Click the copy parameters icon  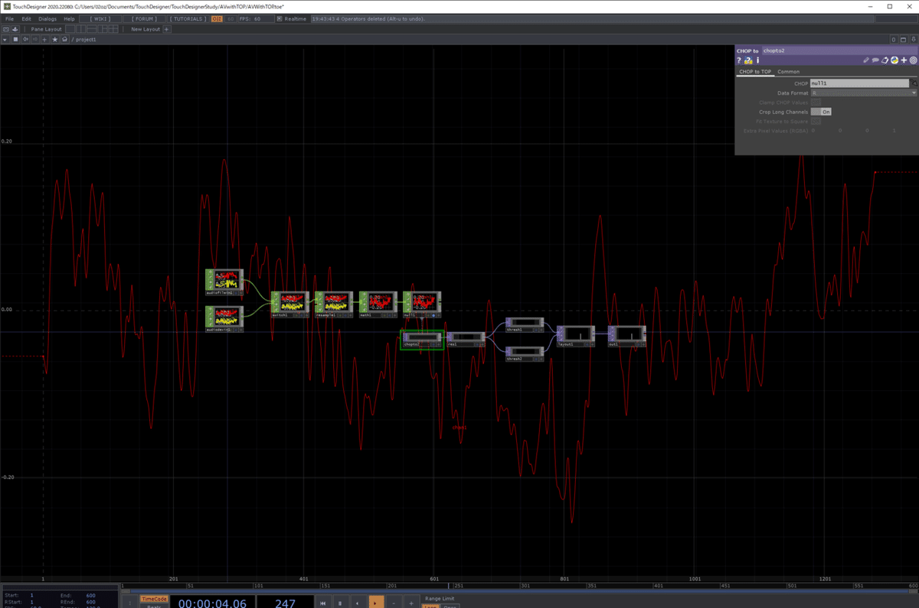[885, 60]
